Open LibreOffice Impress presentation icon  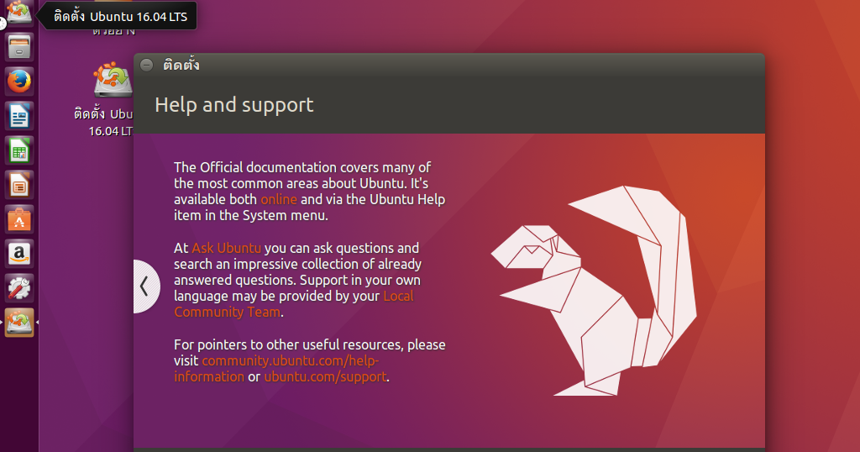[x=19, y=186]
